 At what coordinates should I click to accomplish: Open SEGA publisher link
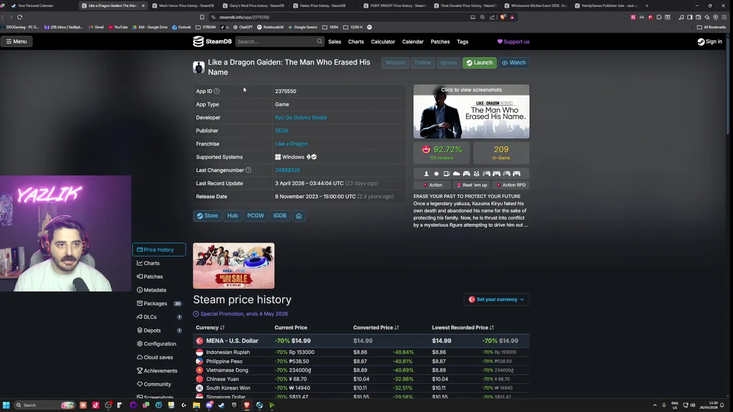coord(281,130)
